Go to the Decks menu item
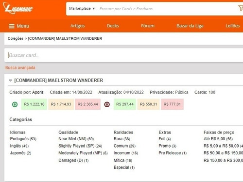243x182 pixels. pyautogui.click(x=113, y=26)
